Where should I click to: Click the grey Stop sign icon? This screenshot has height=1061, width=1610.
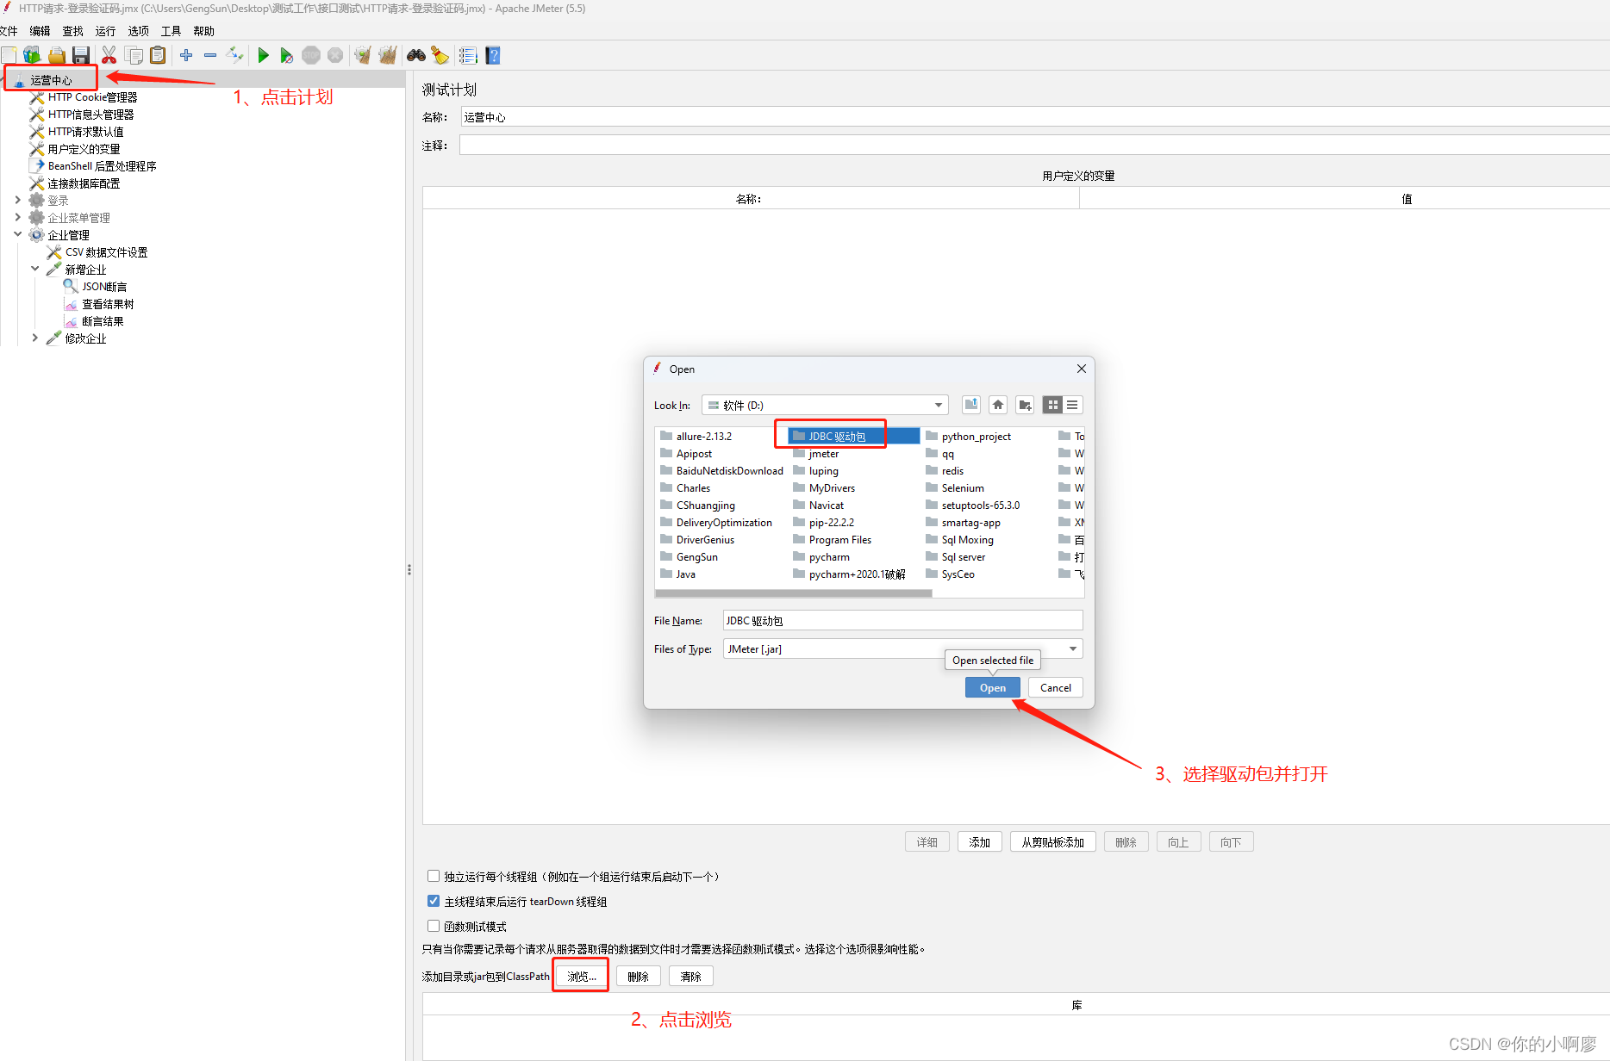point(311,56)
